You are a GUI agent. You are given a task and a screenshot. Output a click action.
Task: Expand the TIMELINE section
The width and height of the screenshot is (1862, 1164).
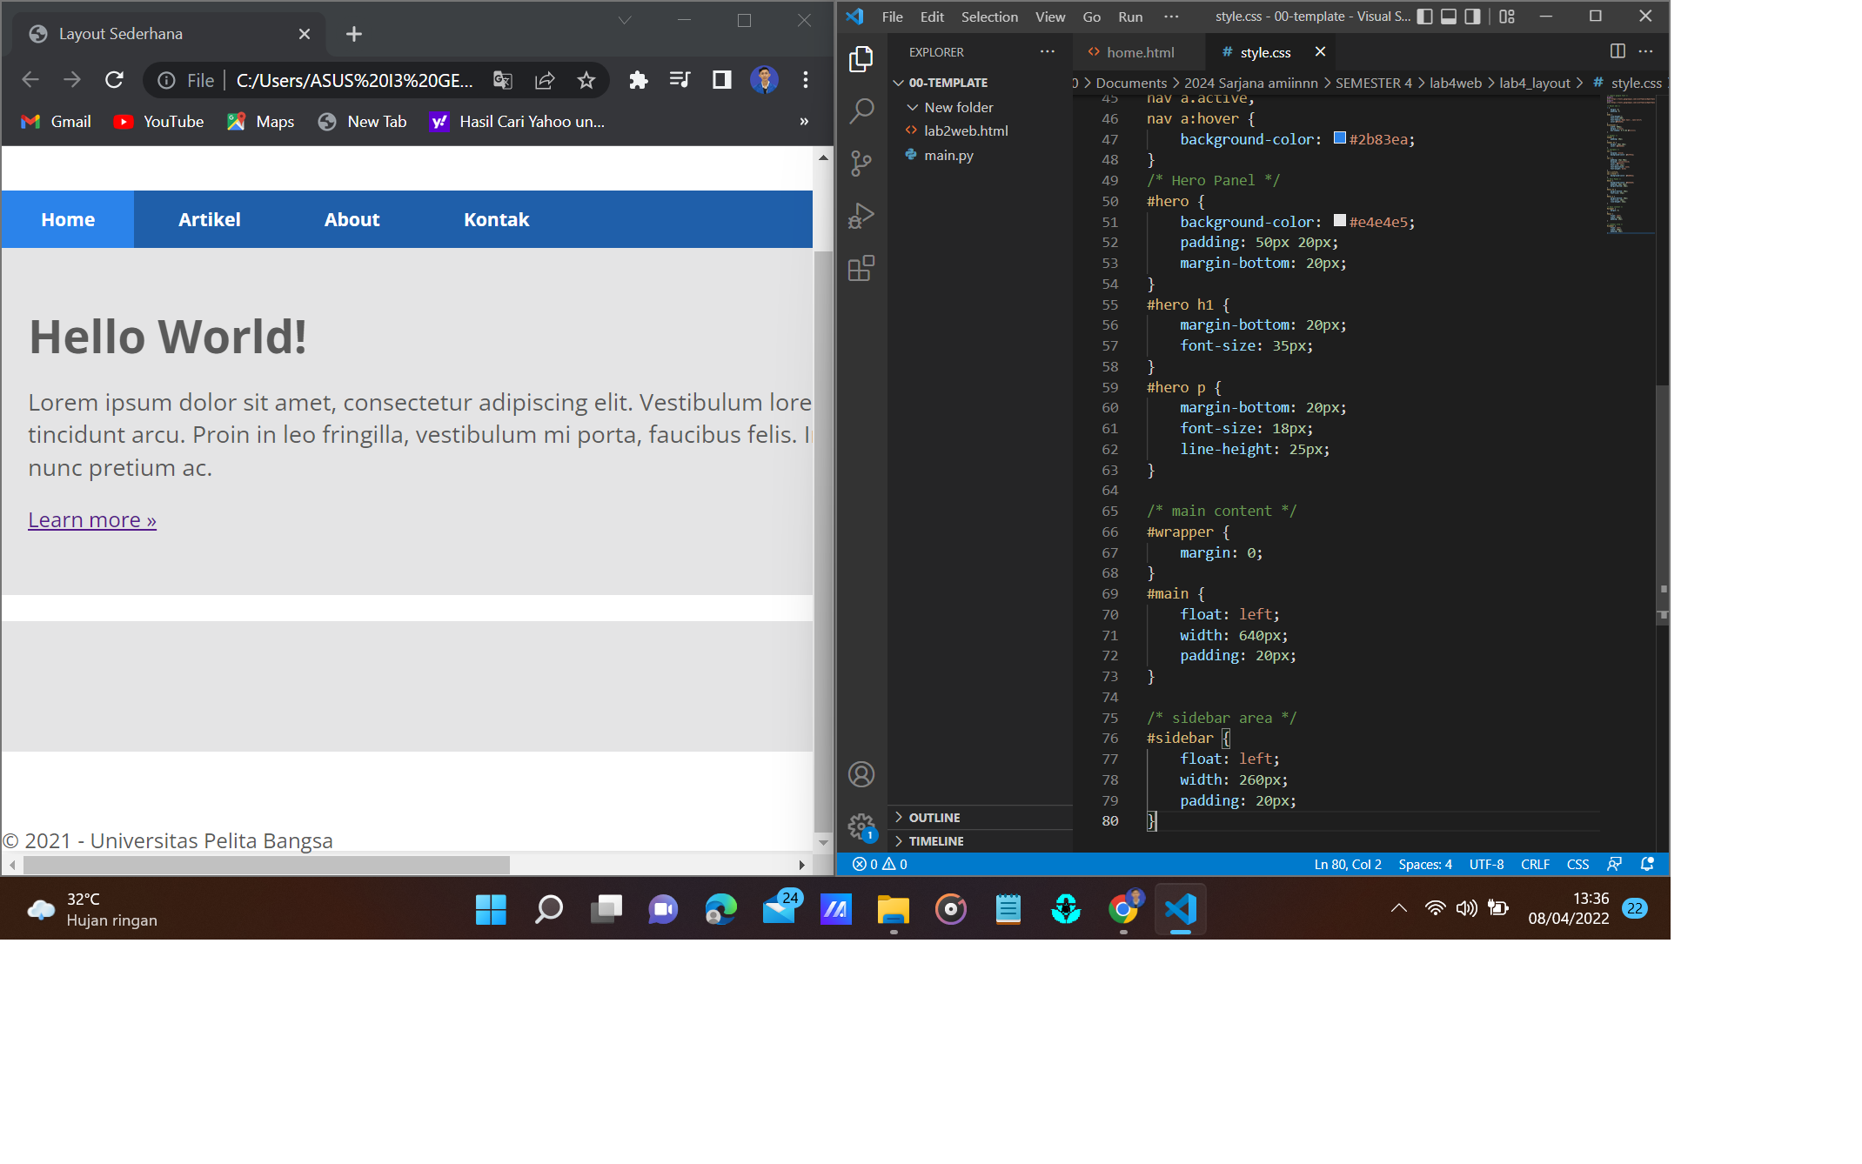pos(936,840)
